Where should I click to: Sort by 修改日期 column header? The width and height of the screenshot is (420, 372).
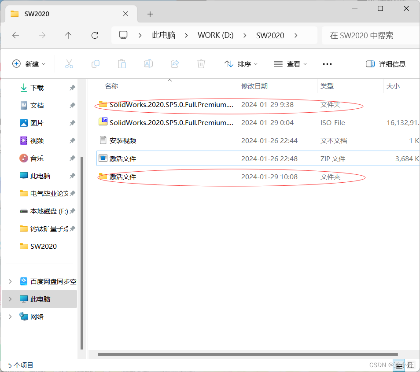coord(254,86)
